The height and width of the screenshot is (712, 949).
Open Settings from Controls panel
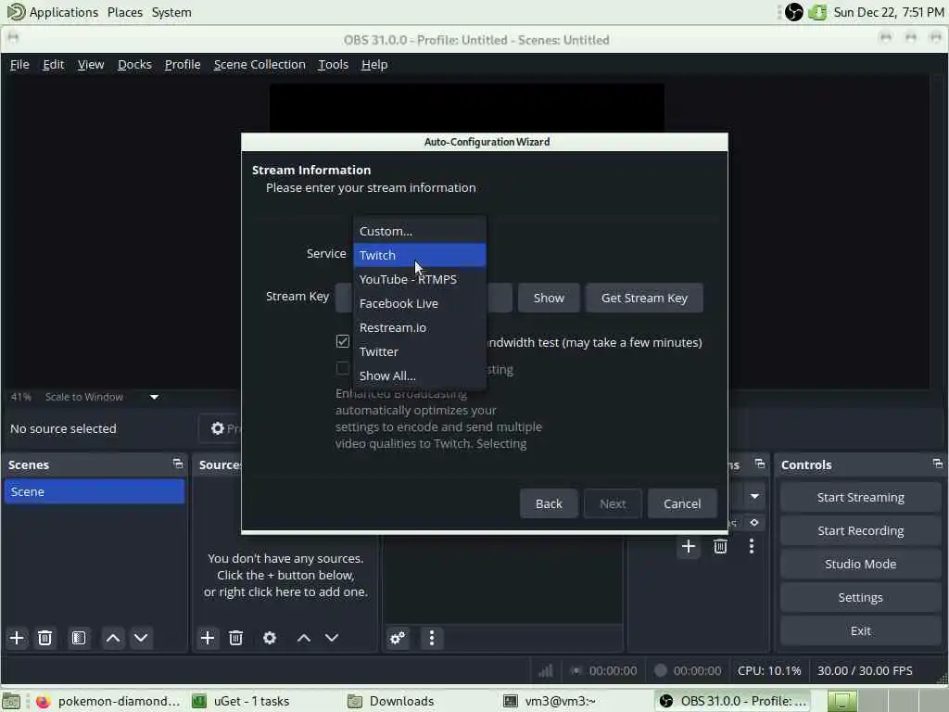click(861, 597)
